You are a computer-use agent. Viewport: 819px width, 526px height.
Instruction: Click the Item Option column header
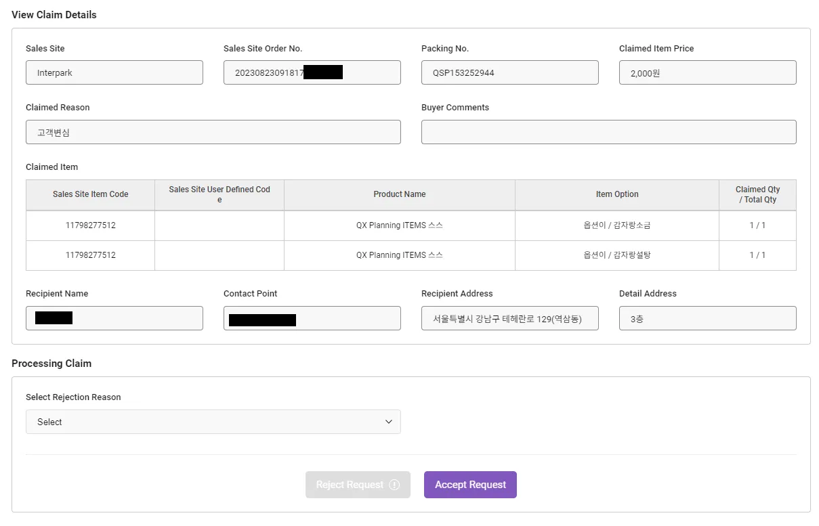616,194
